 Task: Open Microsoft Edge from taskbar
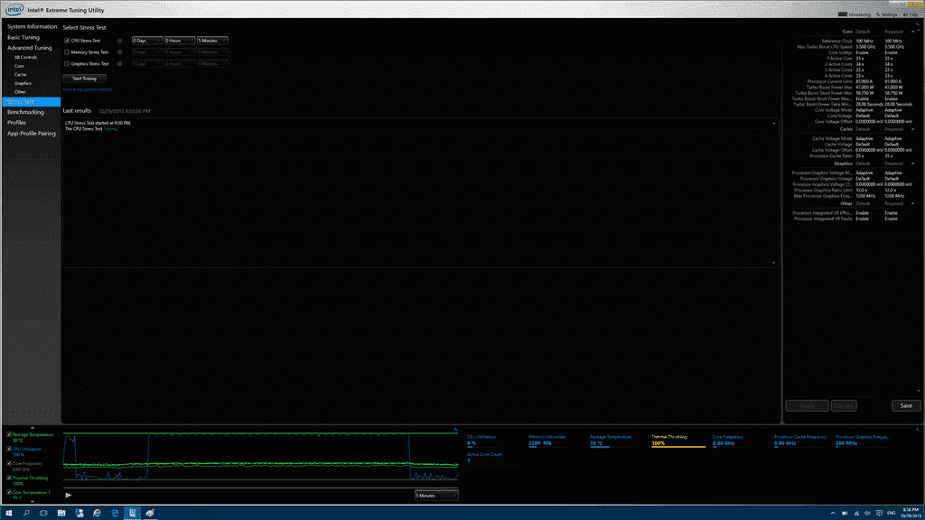click(115, 513)
